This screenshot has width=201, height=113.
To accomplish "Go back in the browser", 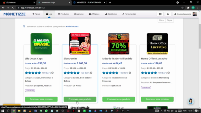I will pos(3,8).
